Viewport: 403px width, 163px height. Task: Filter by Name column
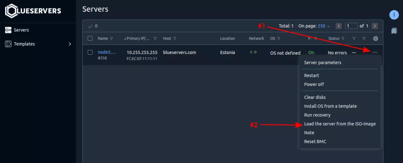[x=111, y=39]
